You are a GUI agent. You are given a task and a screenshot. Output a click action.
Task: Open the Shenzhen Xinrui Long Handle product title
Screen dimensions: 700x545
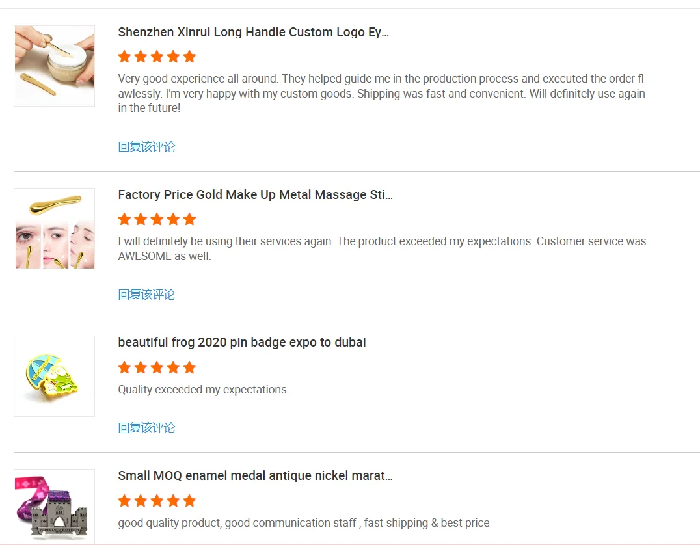pyautogui.click(x=254, y=32)
